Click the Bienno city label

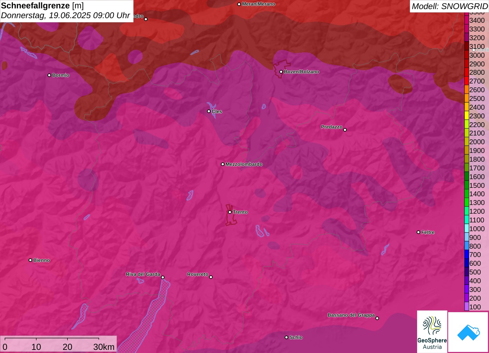click(x=42, y=260)
